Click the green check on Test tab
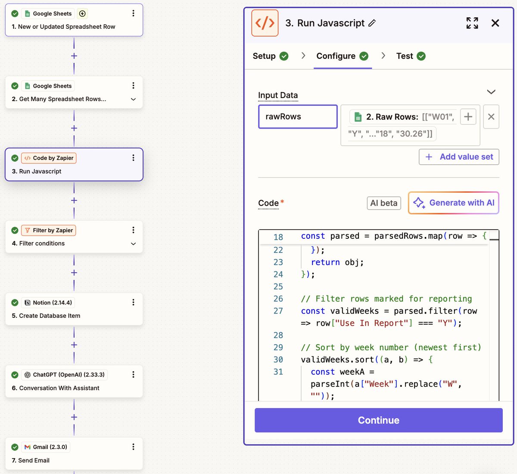Screen dimensions: 517x474 (x=421, y=56)
